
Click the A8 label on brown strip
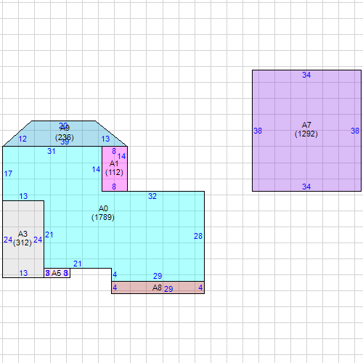pos(157,287)
